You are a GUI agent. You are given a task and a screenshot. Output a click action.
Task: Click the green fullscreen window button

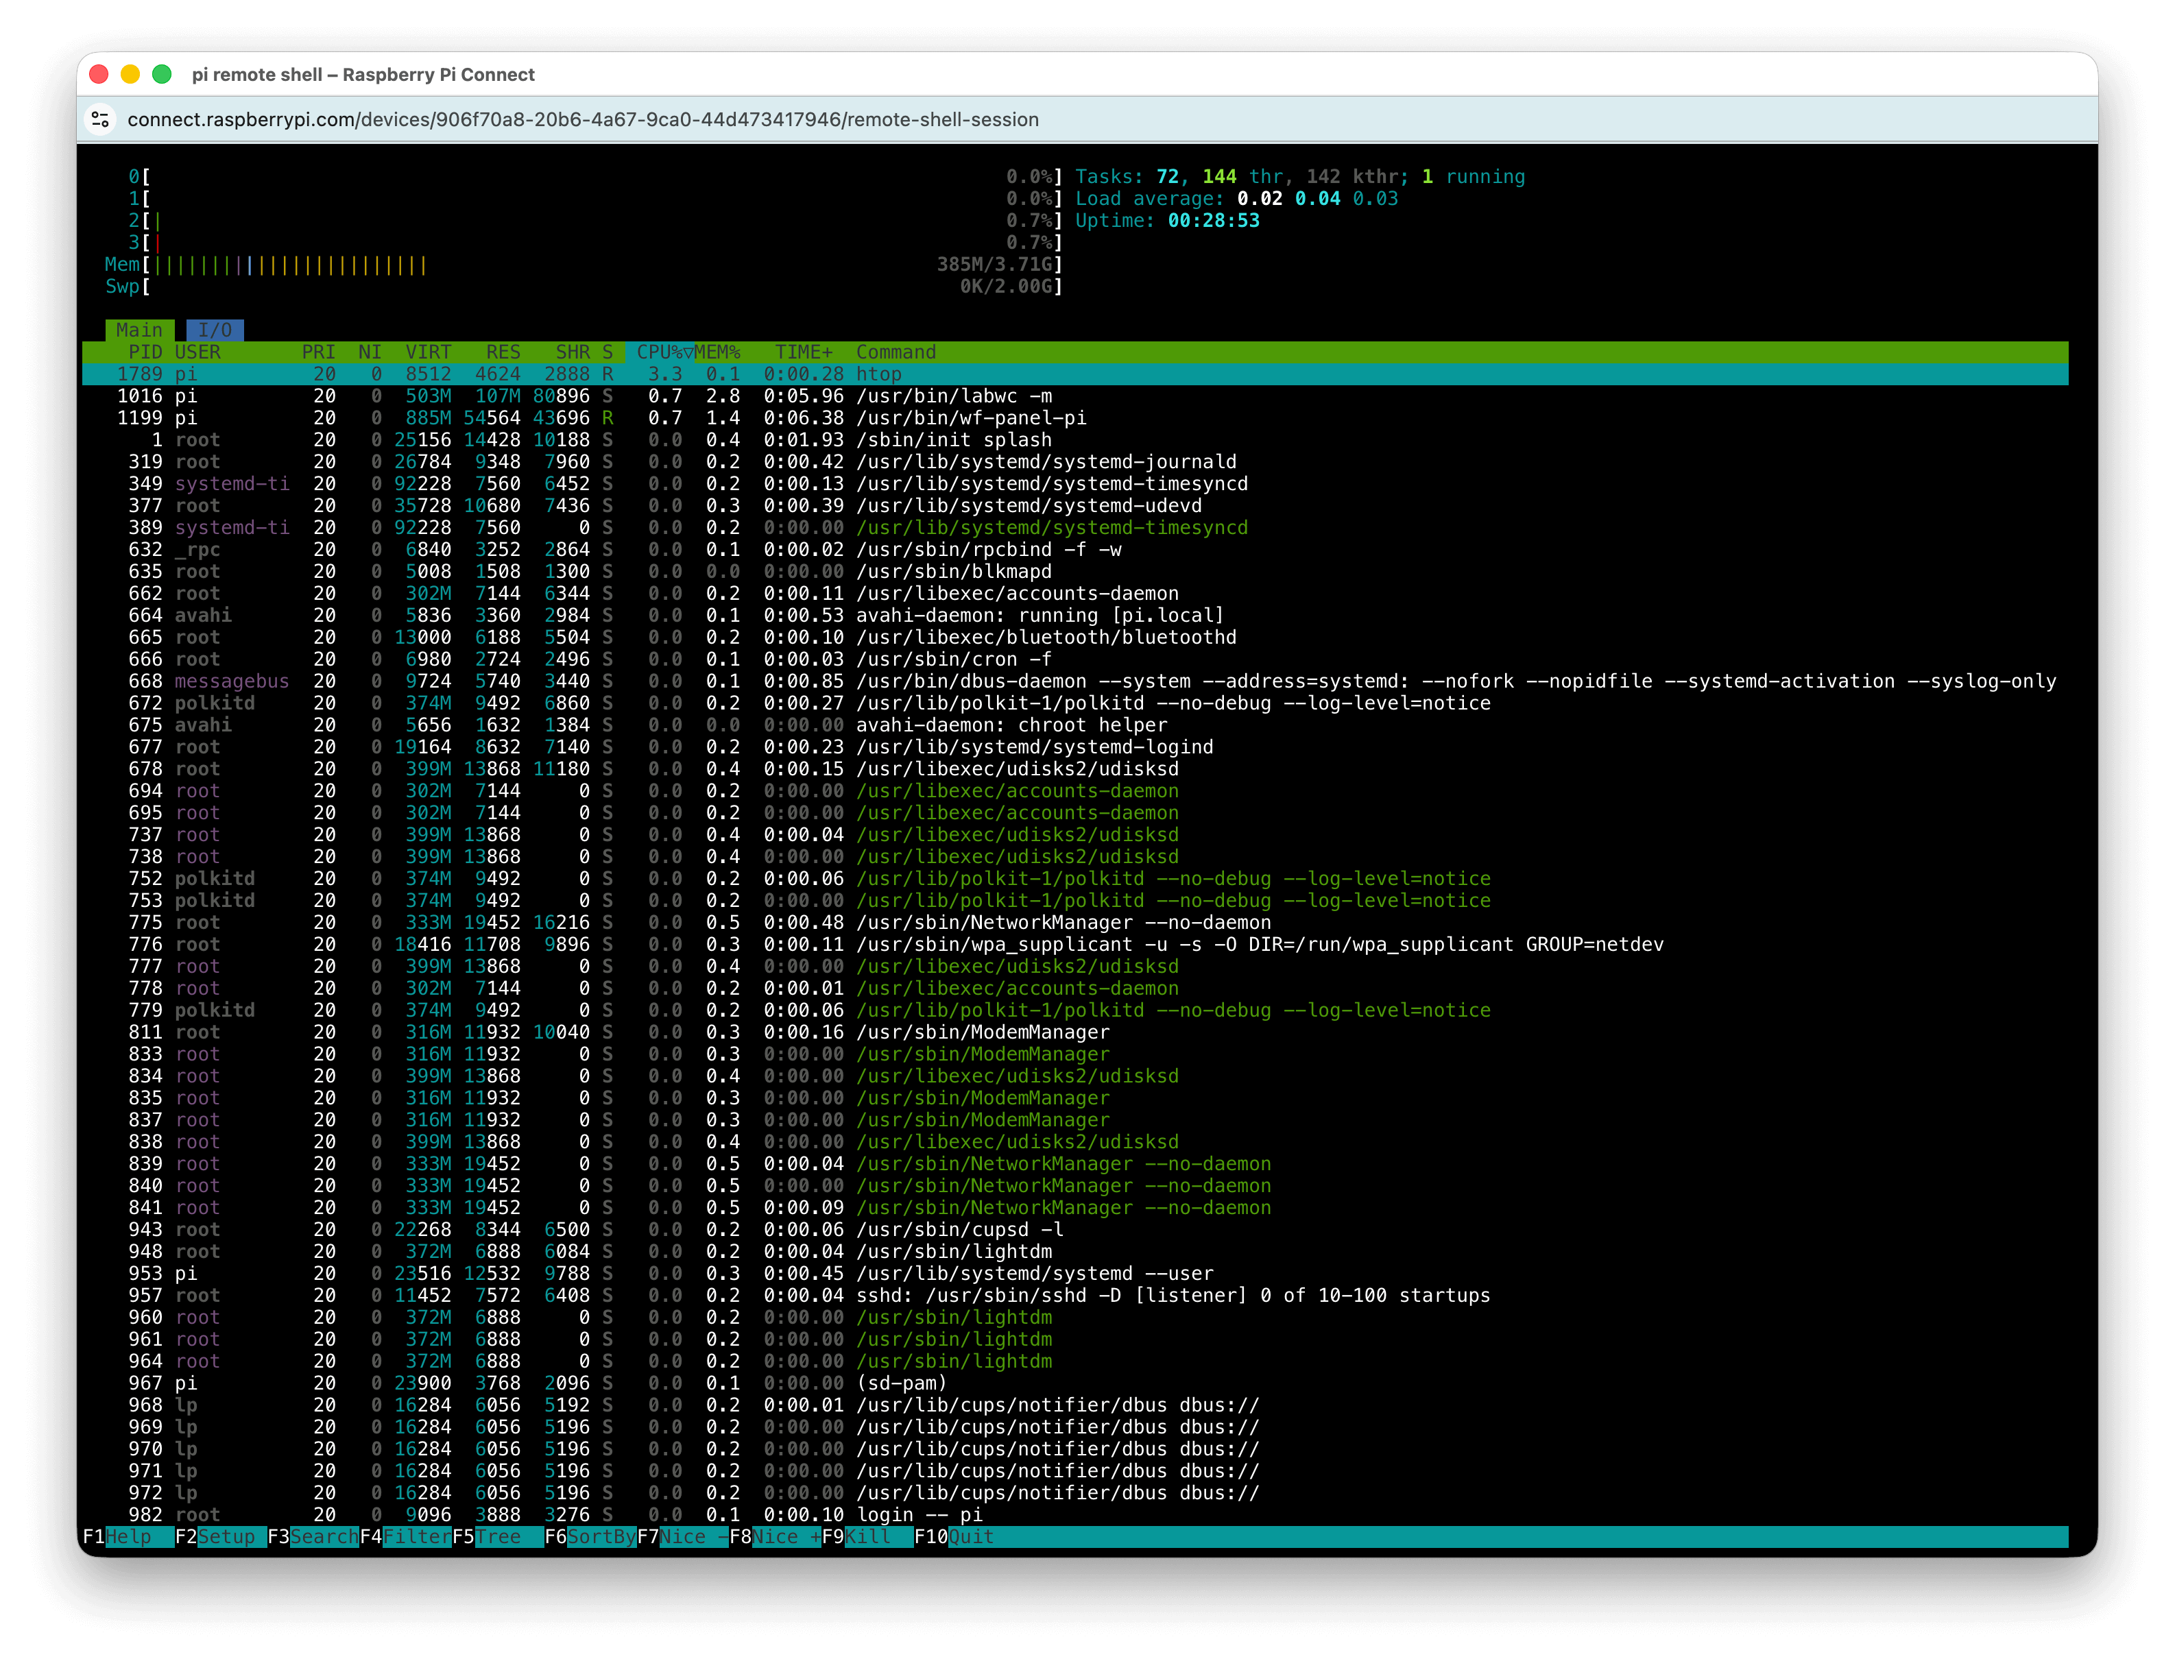(x=162, y=74)
